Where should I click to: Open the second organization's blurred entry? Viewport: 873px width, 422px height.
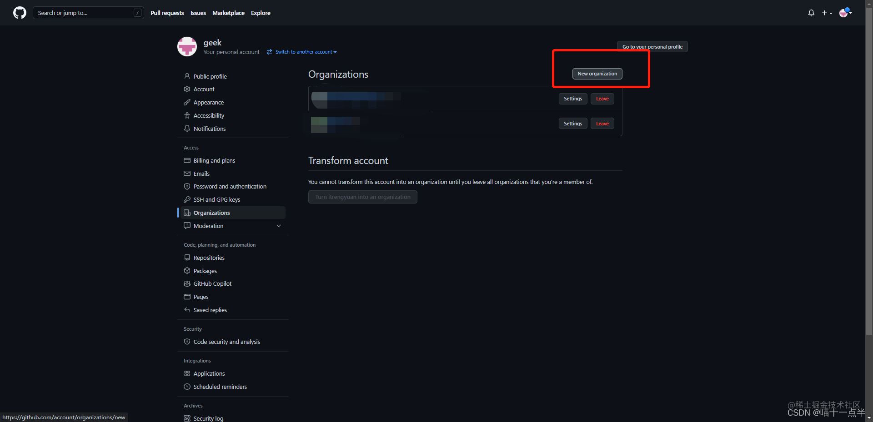point(336,124)
